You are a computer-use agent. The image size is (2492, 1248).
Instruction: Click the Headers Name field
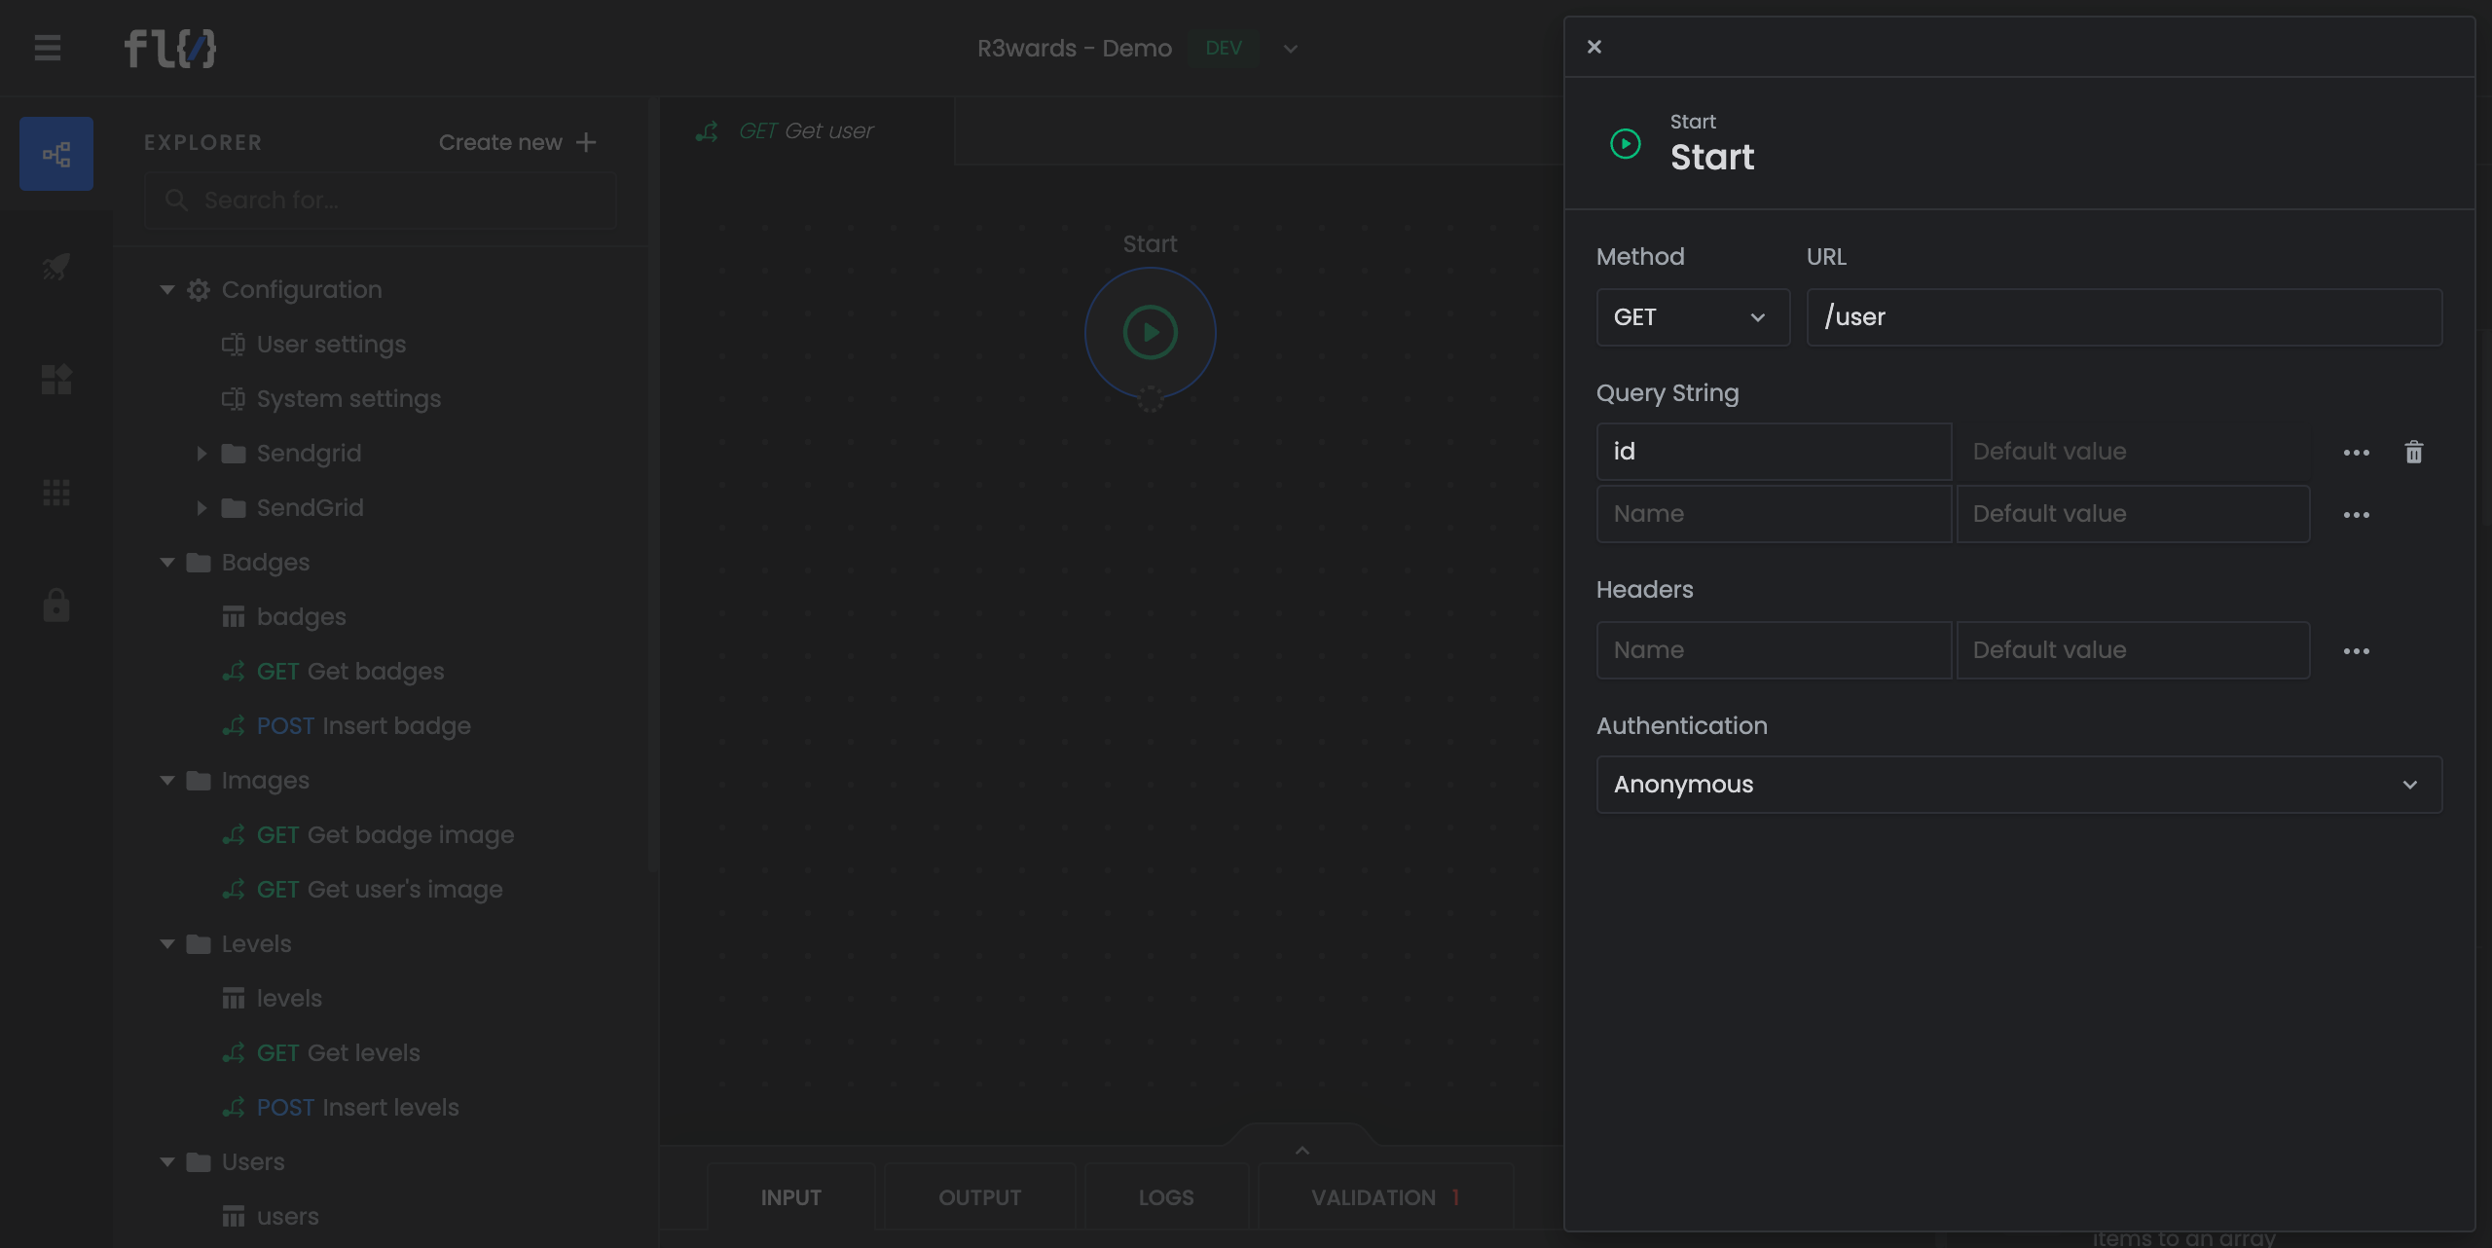(1774, 650)
